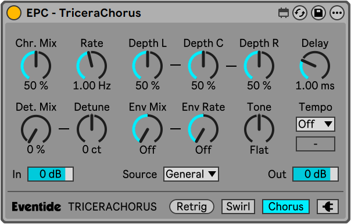Save preset with the floppy disk icon

(318, 13)
